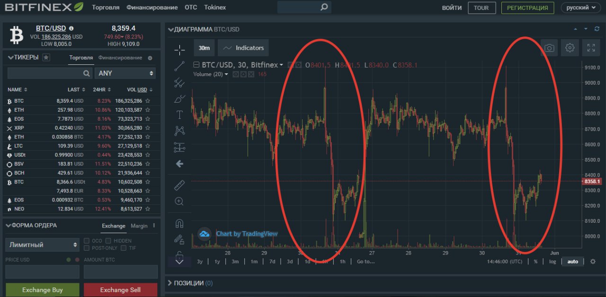Select the prediction and measurement tool

coord(179,147)
